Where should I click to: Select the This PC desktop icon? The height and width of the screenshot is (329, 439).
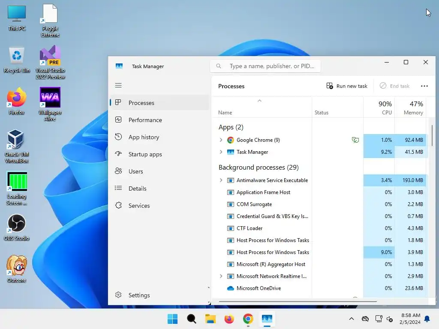tap(17, 18)
